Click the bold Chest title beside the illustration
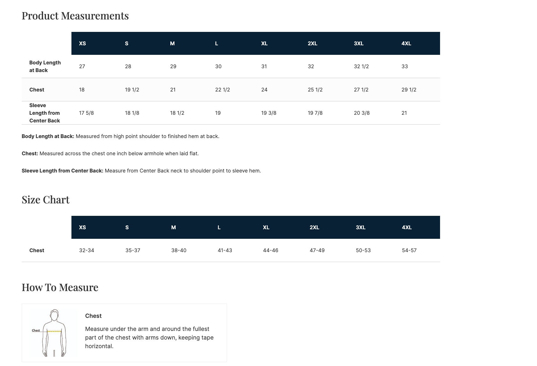The width and height of the screenshot is (537, 366). (93, 316)
